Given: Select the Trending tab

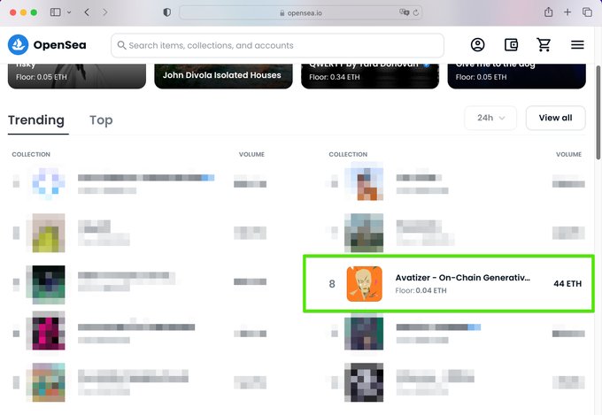Looking at the screenshot, I should 36,120.
